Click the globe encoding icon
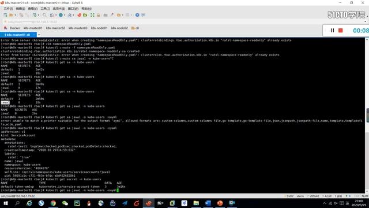Image resolution: width=369 pixels, height=208 pixels. [x=61, y=15]
